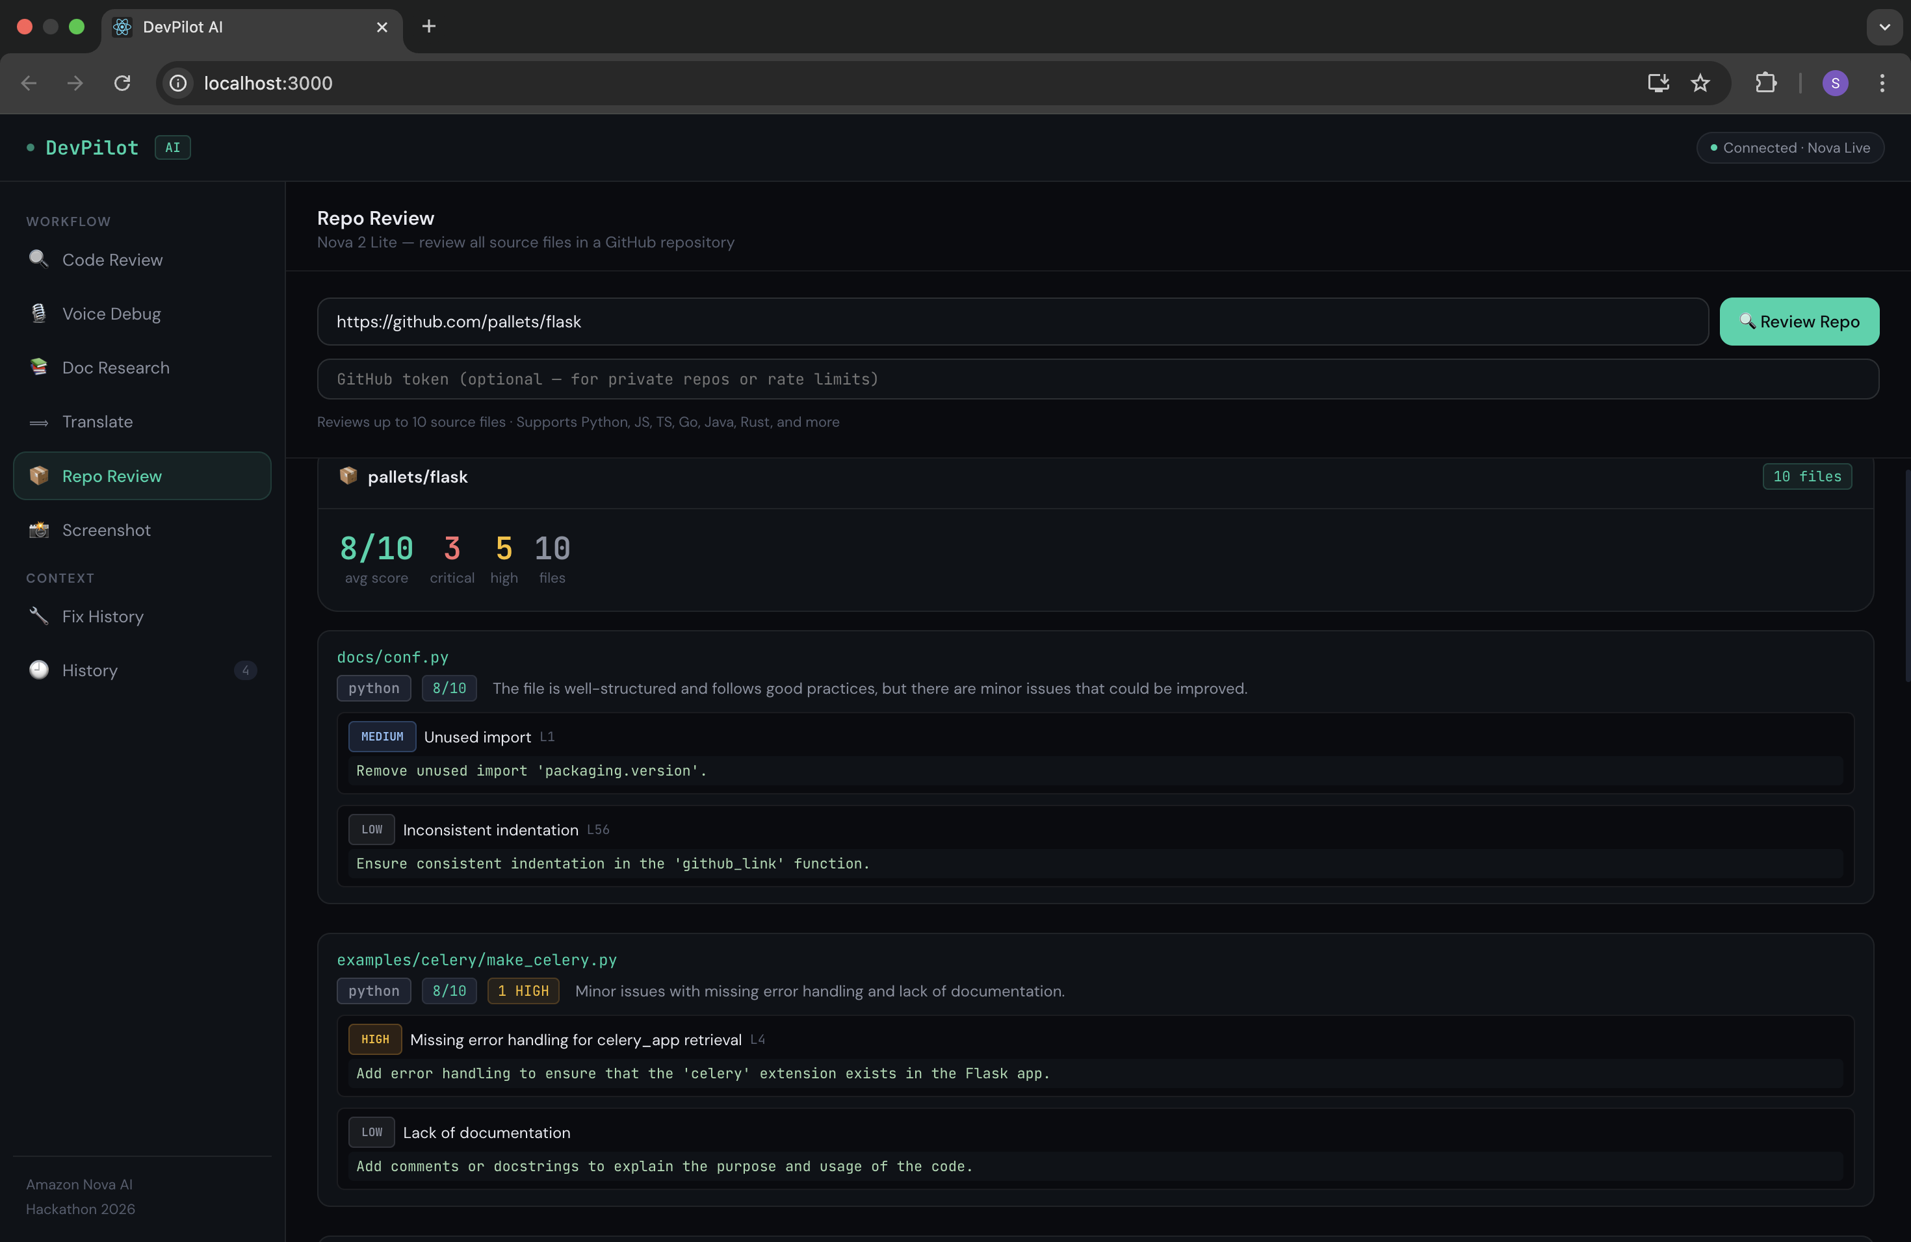Open the user profile avatar menu
The image size is (1911, 1242).
pyautogui.click(x=1835, y=82)
